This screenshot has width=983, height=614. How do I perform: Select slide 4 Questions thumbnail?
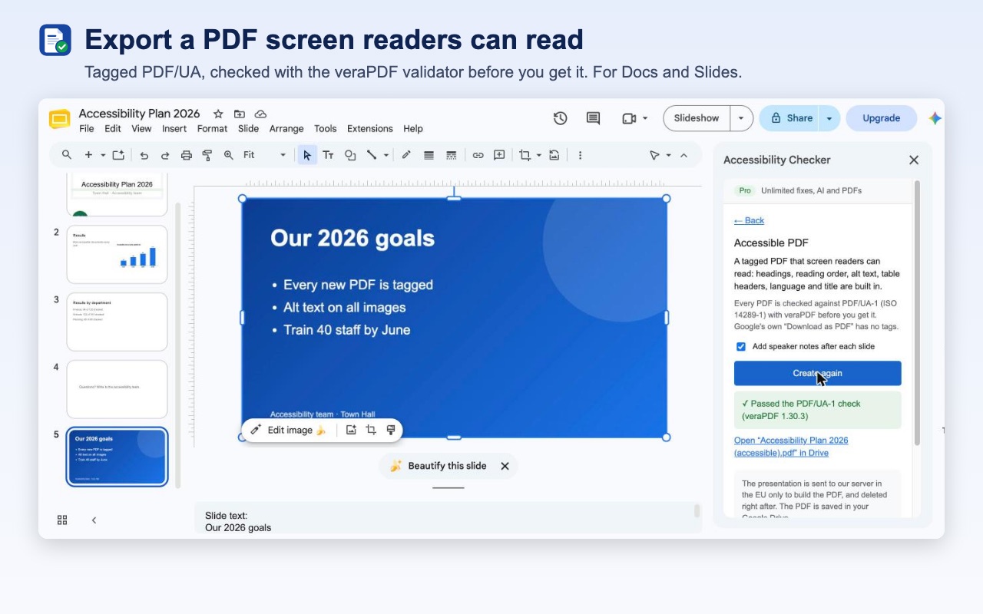(117, 389)
